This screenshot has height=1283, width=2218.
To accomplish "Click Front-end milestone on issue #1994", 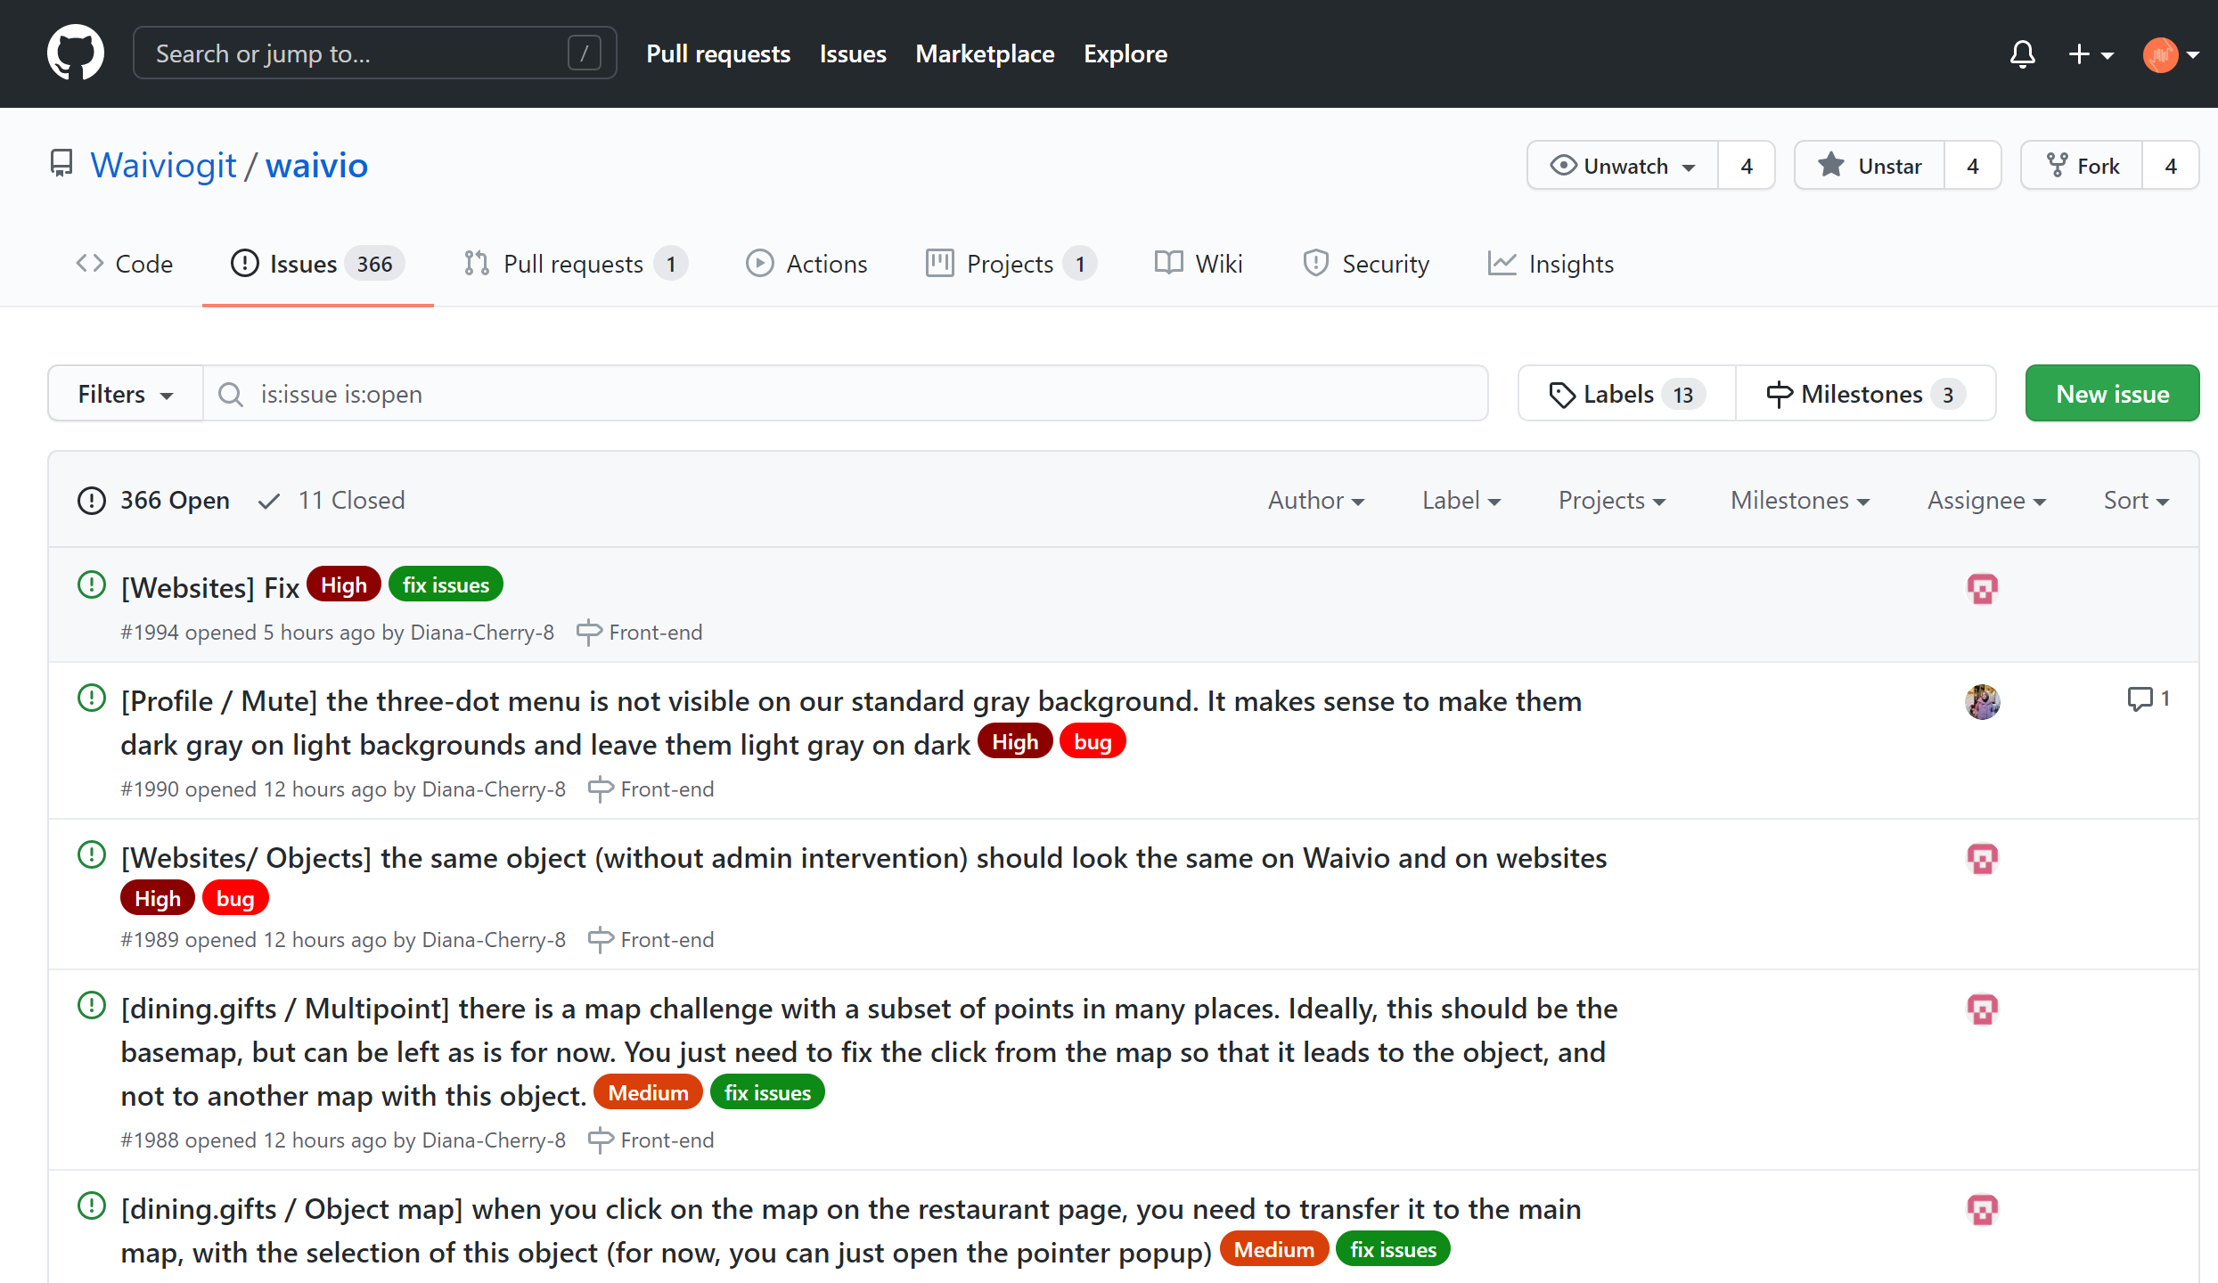I will point(640,633).
